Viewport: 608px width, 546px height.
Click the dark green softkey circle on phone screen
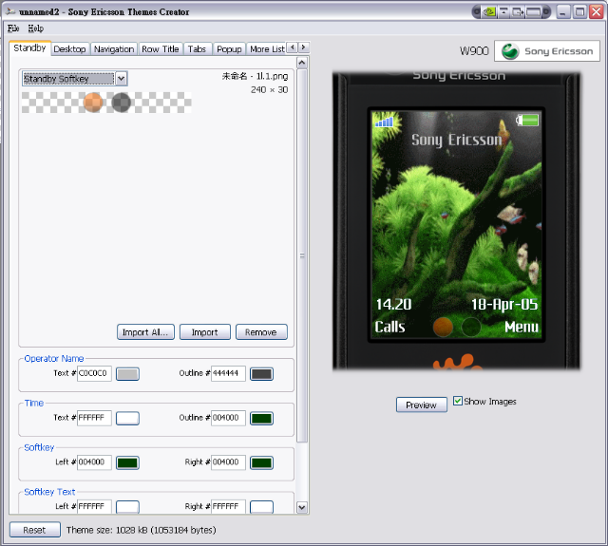coord(471,327)
